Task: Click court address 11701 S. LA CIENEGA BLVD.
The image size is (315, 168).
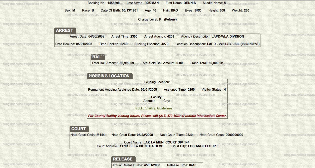Action: click(142, 146)
